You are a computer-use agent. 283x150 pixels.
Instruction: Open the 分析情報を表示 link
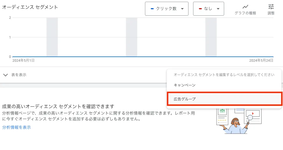pos(17,127)
